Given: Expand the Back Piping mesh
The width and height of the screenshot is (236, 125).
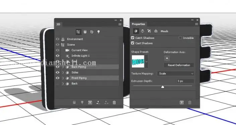Looking at the screenshot, I should pos(63,67).
